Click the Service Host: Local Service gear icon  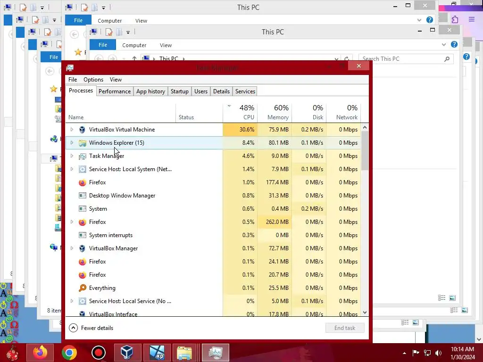click(82, 301)
